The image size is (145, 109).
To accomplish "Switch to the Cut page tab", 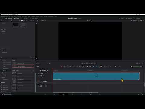I will coord(54,94).
